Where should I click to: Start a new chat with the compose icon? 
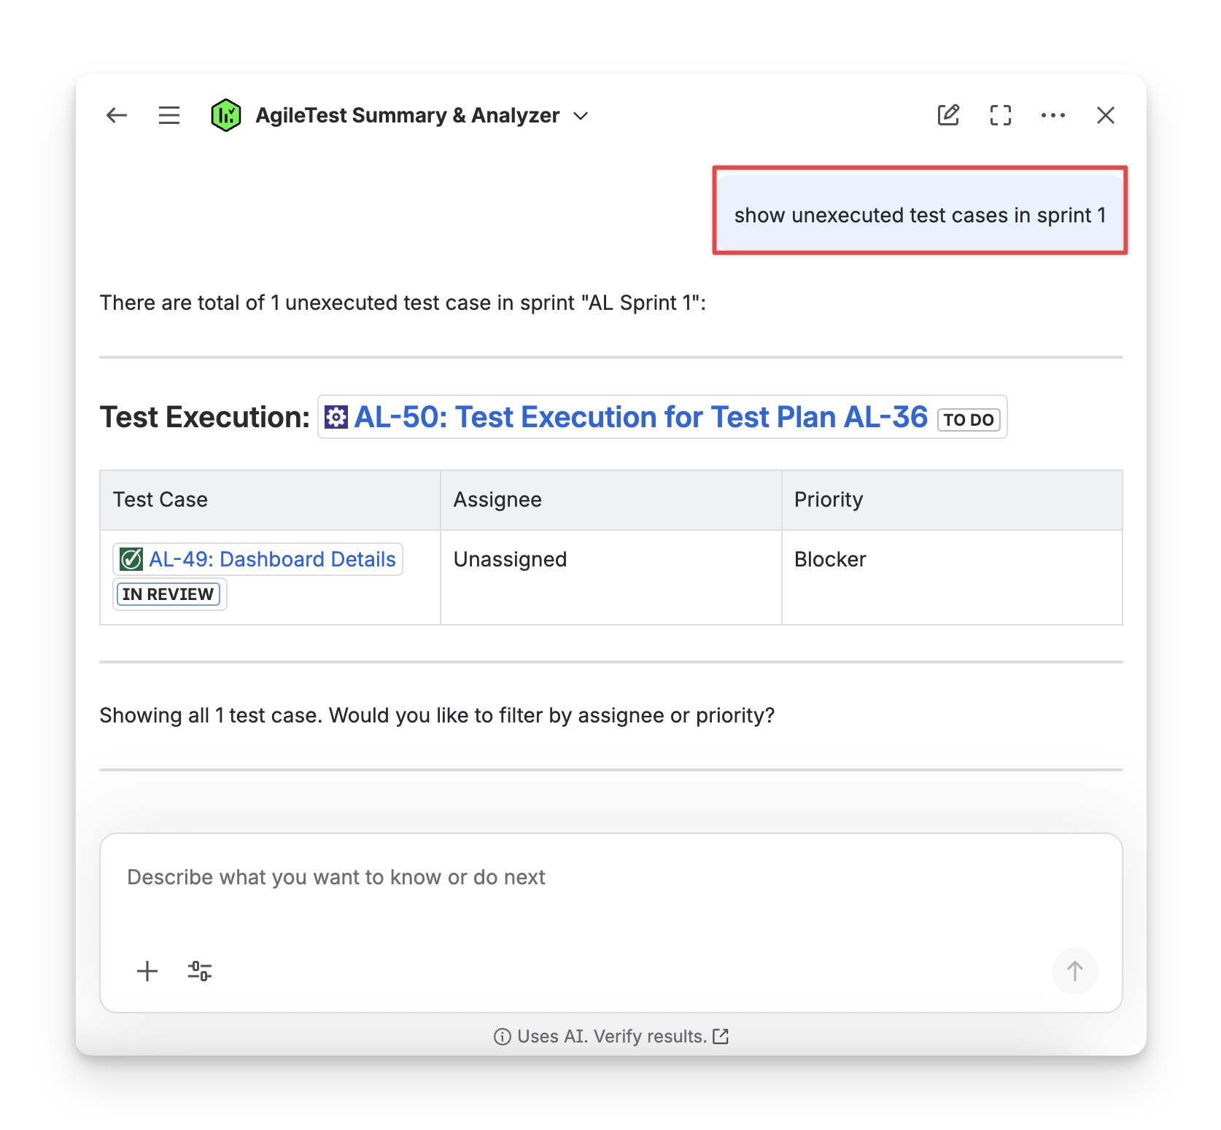(948, 115)
